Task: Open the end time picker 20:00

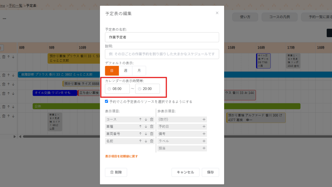Action: [x=147, y=89]
